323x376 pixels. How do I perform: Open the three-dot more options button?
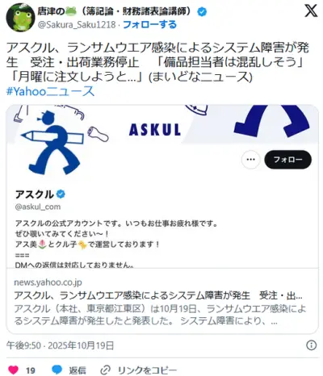[250, 160]
